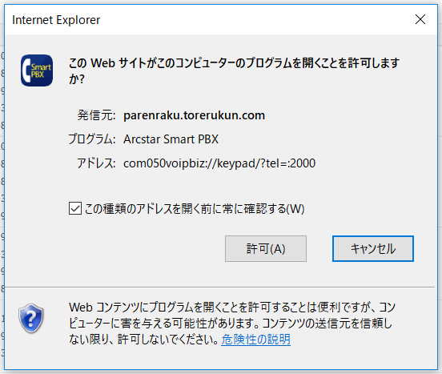The width and height of the screenshot is (442, 374).
Task: Click the dialog's main question heading
Action: click(x=234, y=70)
